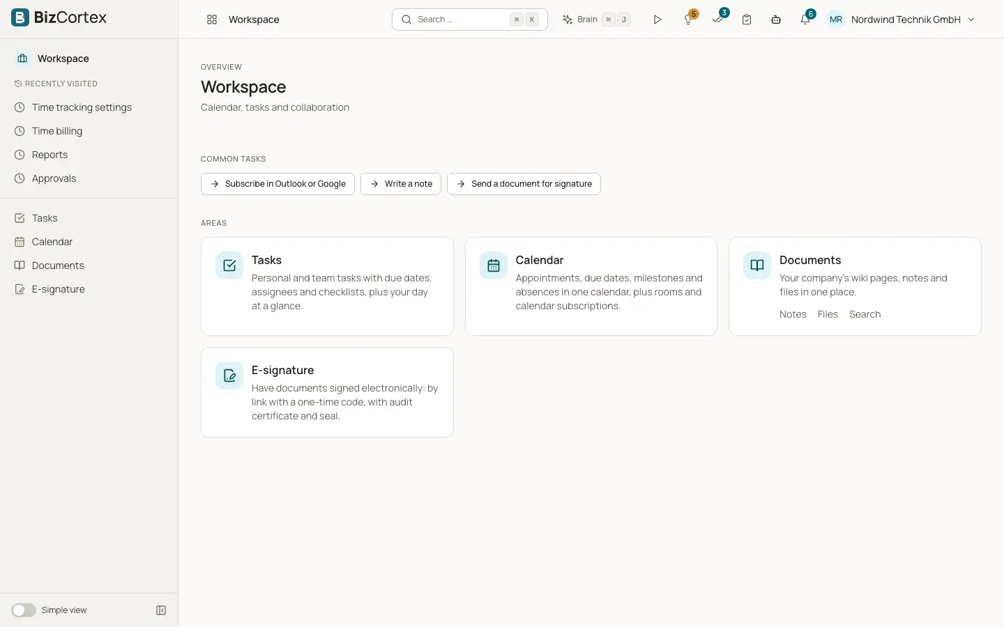Toggle the Simple view switch
This screenshot has width=1004, height=627.
(24, 610)
